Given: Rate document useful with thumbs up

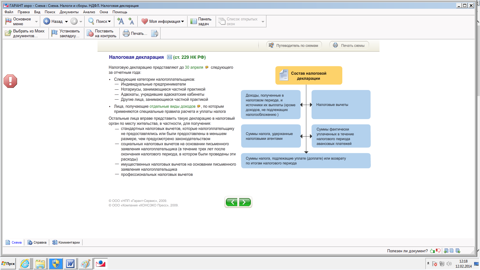Looking at the screenshot, I should tap(432, 251).
